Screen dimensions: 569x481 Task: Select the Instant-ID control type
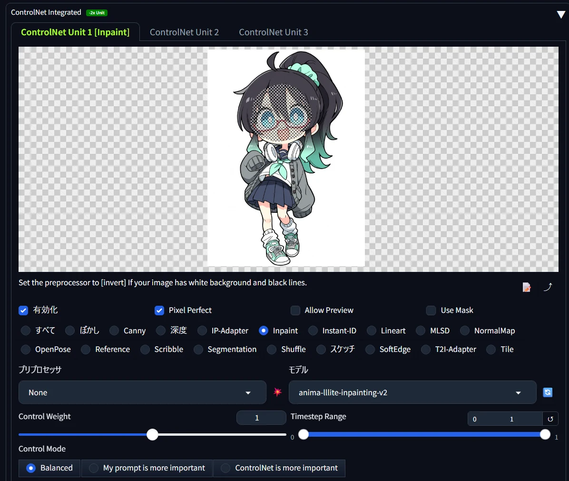click(x=313, y=331)
